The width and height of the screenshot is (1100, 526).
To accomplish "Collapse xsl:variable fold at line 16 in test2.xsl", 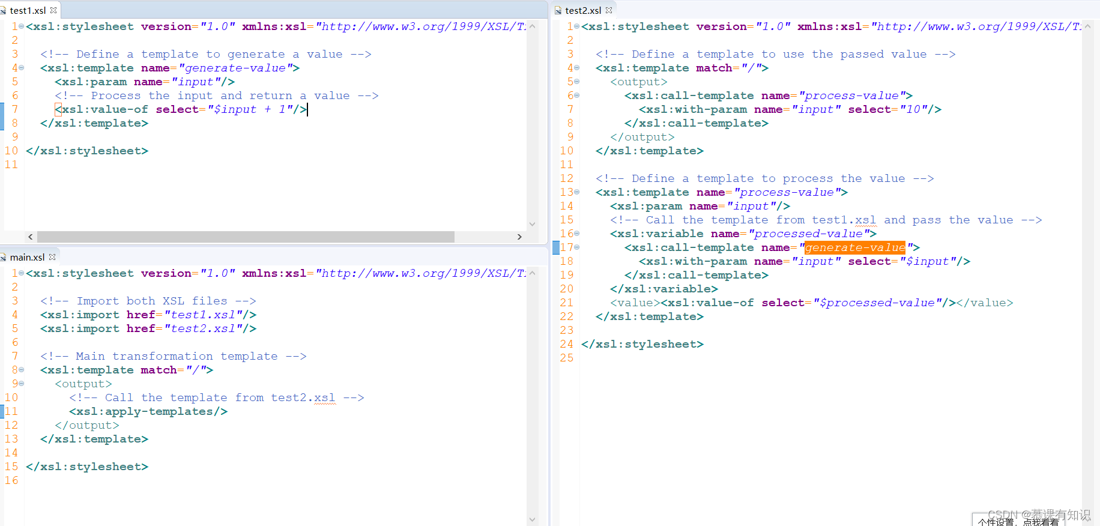I will [x=577, y=234].
